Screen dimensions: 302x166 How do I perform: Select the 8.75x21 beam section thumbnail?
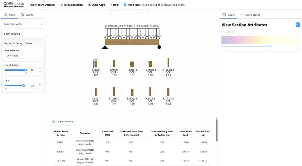96,63
